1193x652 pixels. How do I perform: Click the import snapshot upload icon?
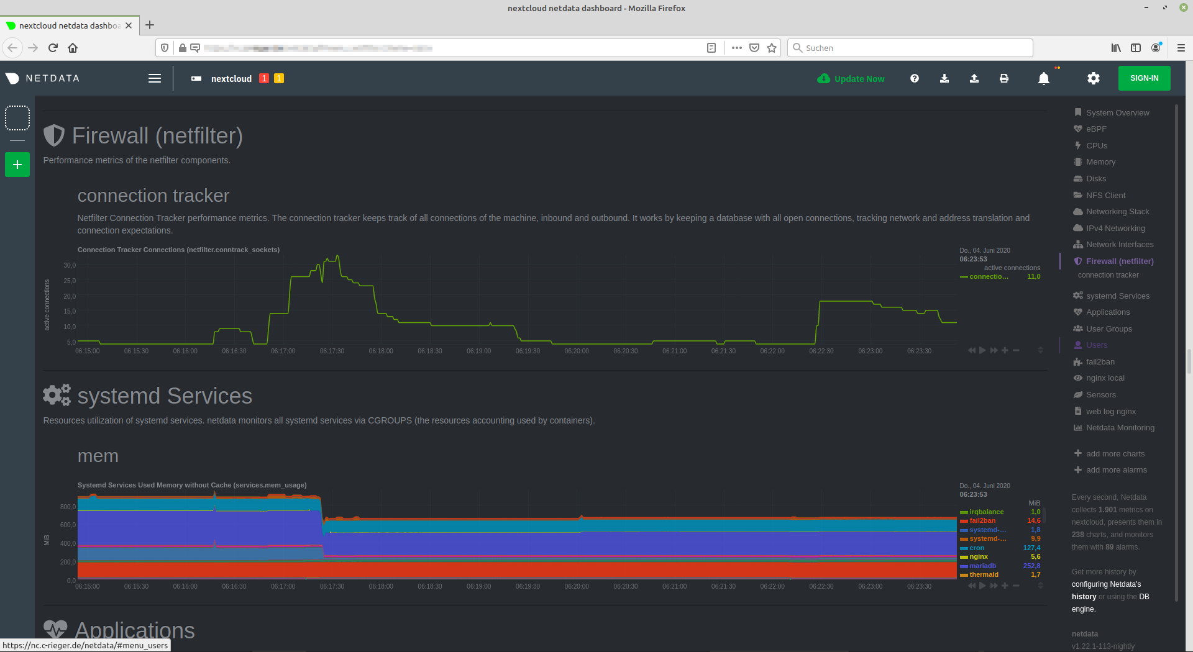tap(974, 78)
